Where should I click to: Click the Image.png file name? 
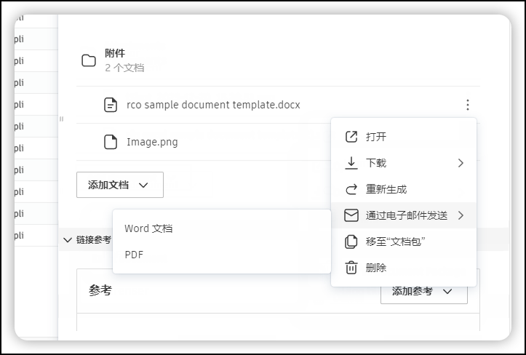coord(152,142)
